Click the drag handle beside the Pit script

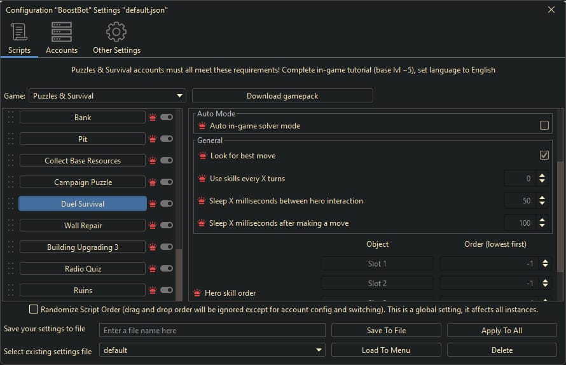(x=11, y=139)
